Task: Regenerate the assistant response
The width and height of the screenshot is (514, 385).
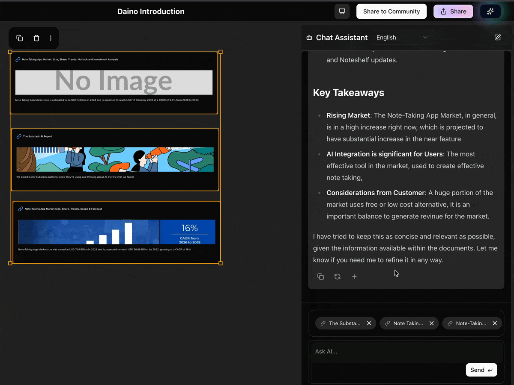Action: (x=338, y=276)
